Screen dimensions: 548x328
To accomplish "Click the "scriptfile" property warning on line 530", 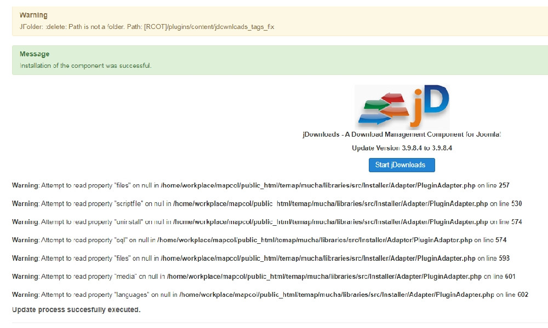I will (x=267, y=204).
